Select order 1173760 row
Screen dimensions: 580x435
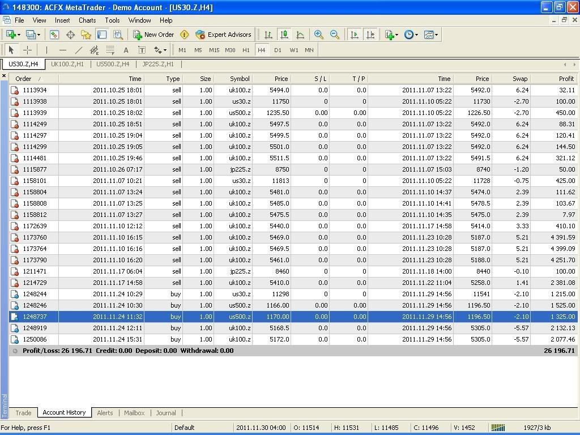[35, 237]
